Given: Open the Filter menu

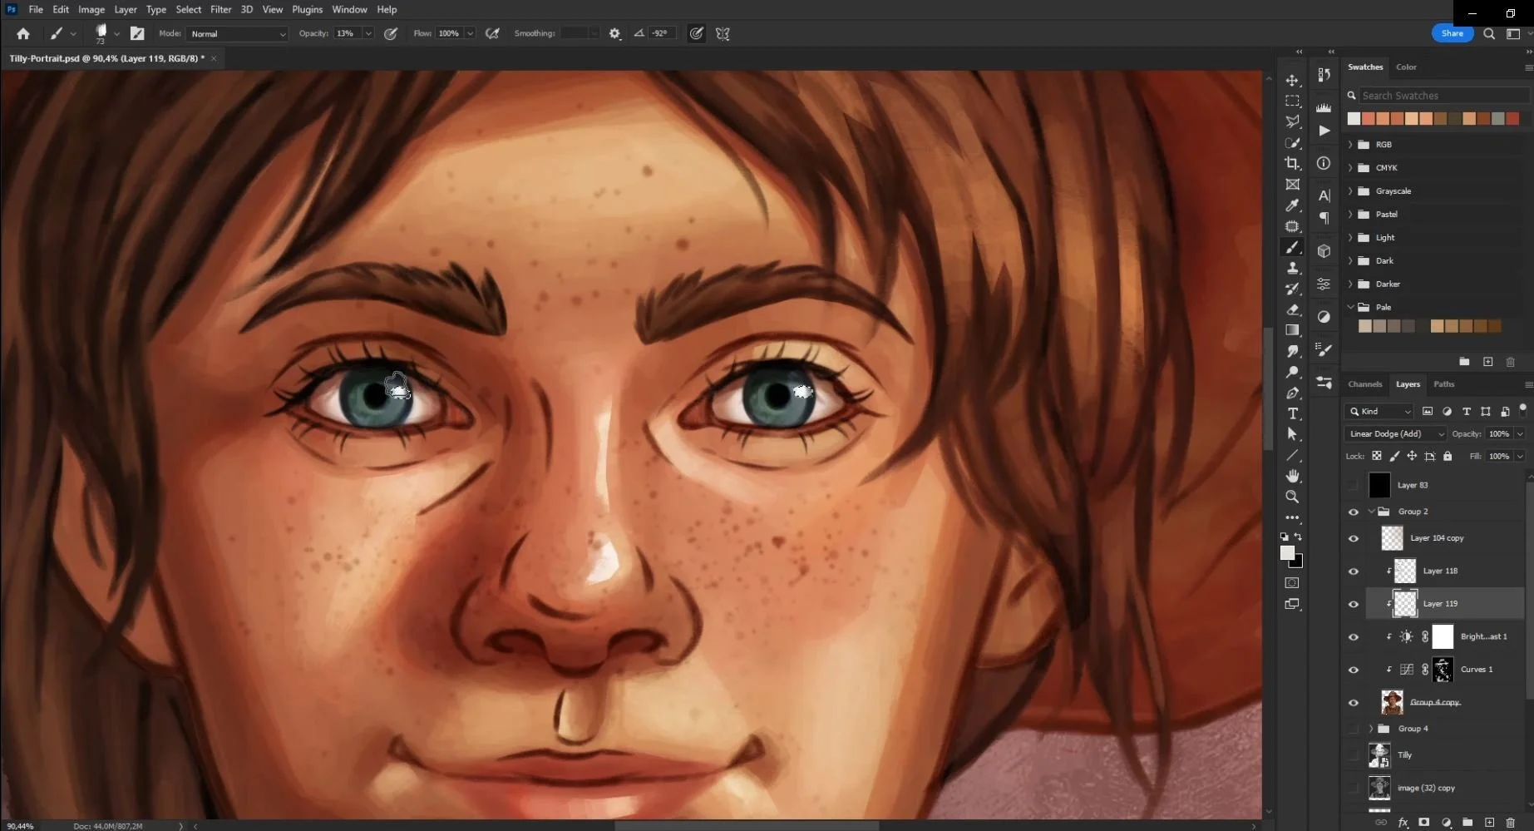Looking at the screenshot, I should 220,9.
